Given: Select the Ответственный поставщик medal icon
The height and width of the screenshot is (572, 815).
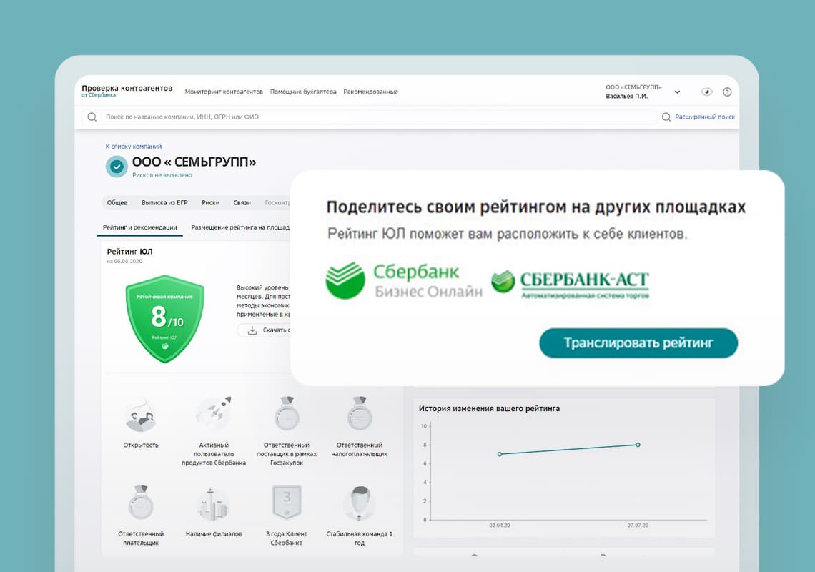Looking at the screenshot, I should point(287,413).
